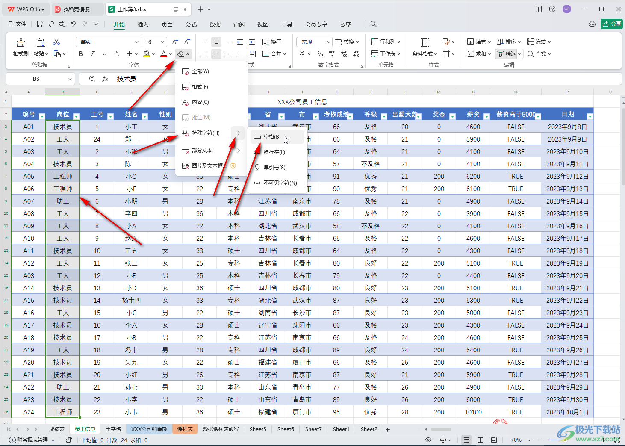The height and width of the screenshot is (446, 625).
Task: Toggle bold formatting
Action: click(x=81, y=54)
